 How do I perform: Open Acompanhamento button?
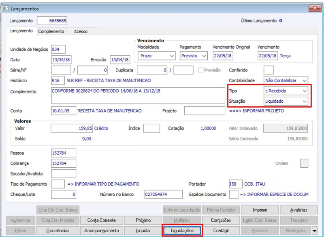[102, 231]
